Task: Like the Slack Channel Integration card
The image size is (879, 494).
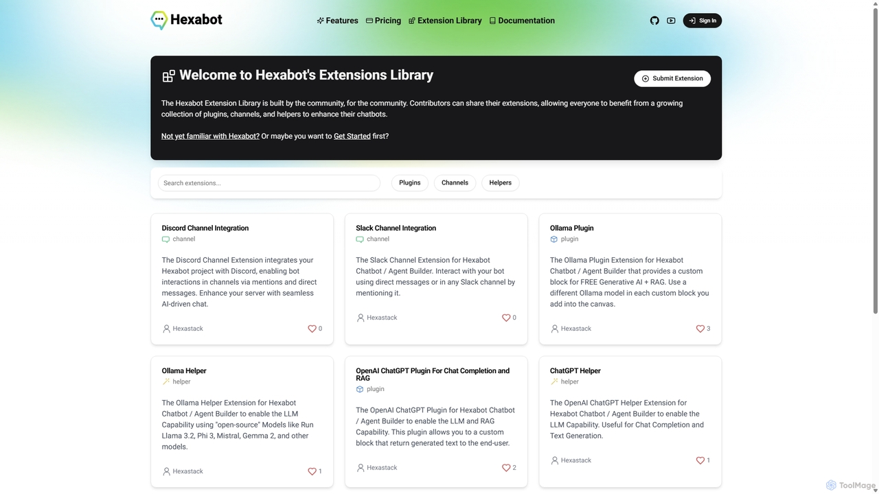Action: 506,318
